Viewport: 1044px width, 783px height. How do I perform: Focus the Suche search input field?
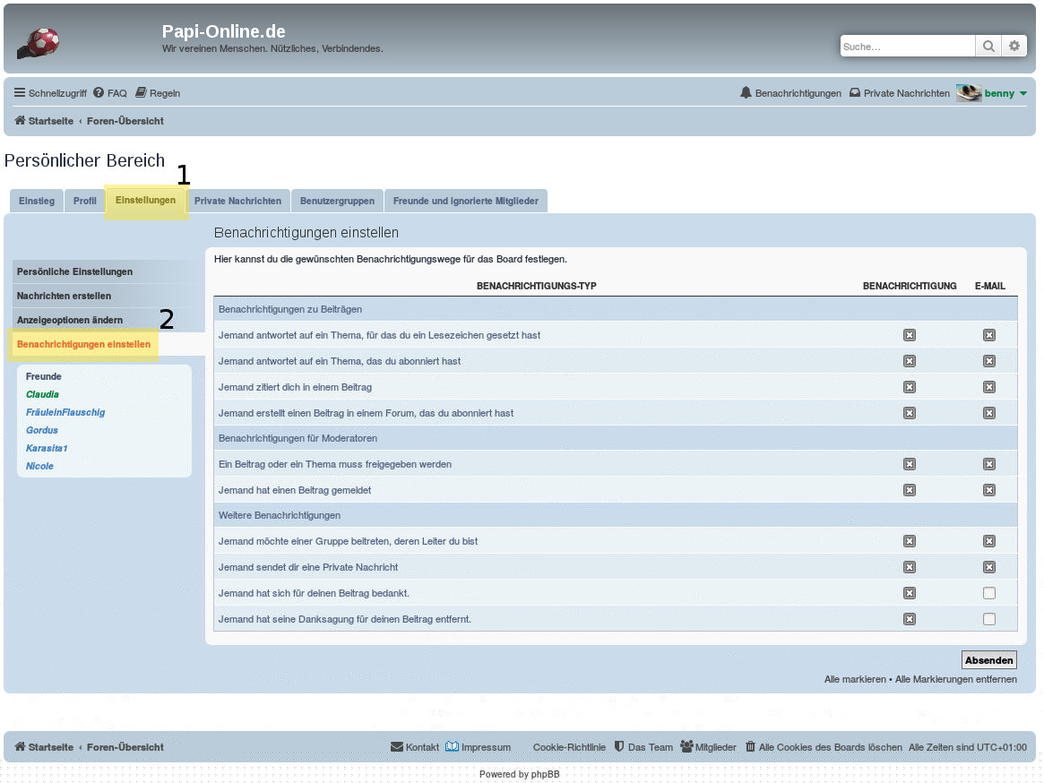(907, 47)
